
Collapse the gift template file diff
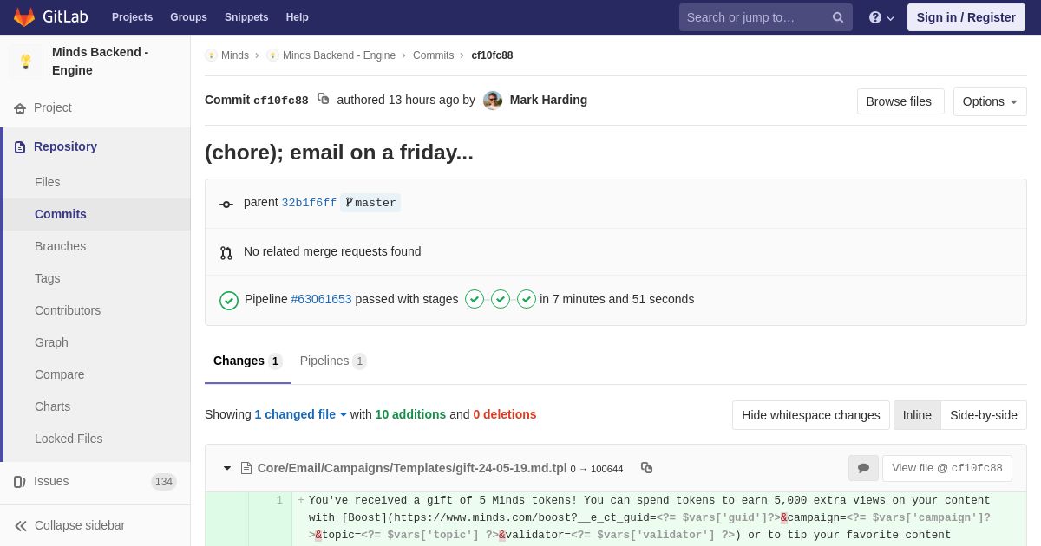227,468
